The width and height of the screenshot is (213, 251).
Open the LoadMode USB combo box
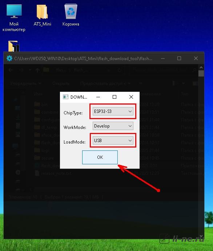coord(113,140)
